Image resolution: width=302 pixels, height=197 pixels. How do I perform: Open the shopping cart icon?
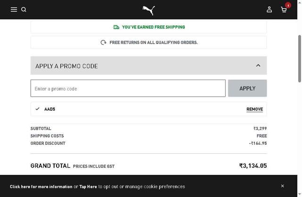284,10
